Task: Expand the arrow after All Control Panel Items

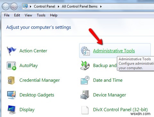Action: tap(101, 6)
